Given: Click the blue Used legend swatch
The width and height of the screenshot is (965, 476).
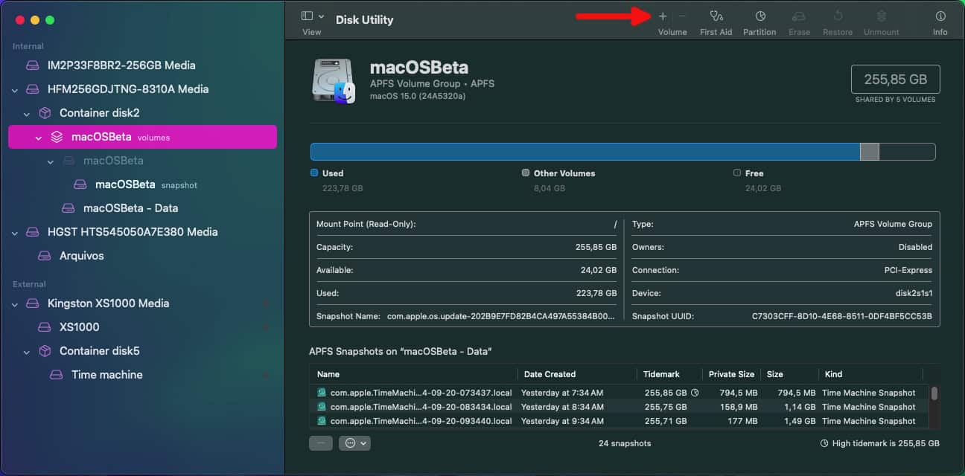Looking at the screenshot, I should tap(314, 173).
